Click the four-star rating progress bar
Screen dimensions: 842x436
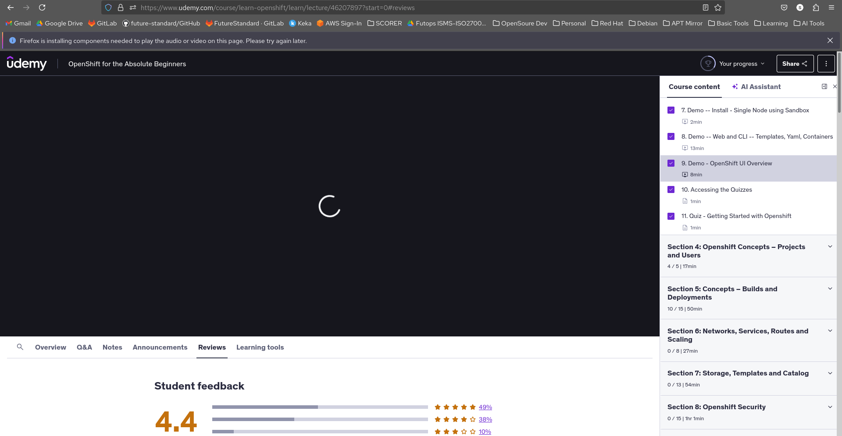(320, 419)
